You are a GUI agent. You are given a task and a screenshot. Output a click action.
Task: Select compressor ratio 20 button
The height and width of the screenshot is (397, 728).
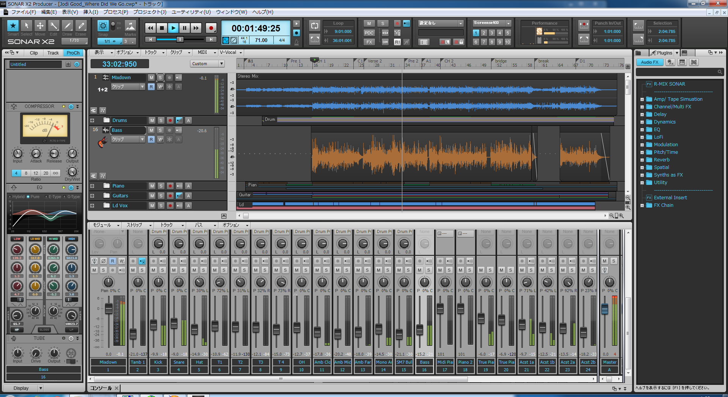(x=46, y=173)
